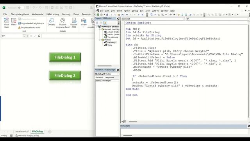Open the View menu in VBA editor
This screenshot has width=250, height=141.
tap(113, 11)
